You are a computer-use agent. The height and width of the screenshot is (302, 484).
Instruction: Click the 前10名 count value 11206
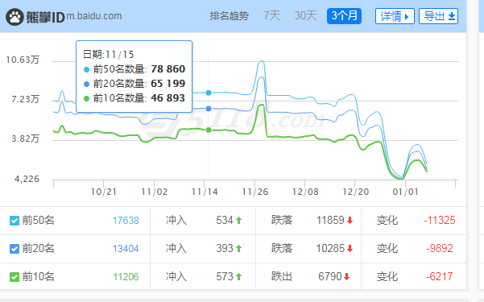[x=126, y=277]
